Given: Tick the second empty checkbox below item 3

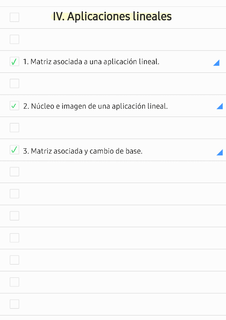Looking at the screenshot, I should (14, 194).
